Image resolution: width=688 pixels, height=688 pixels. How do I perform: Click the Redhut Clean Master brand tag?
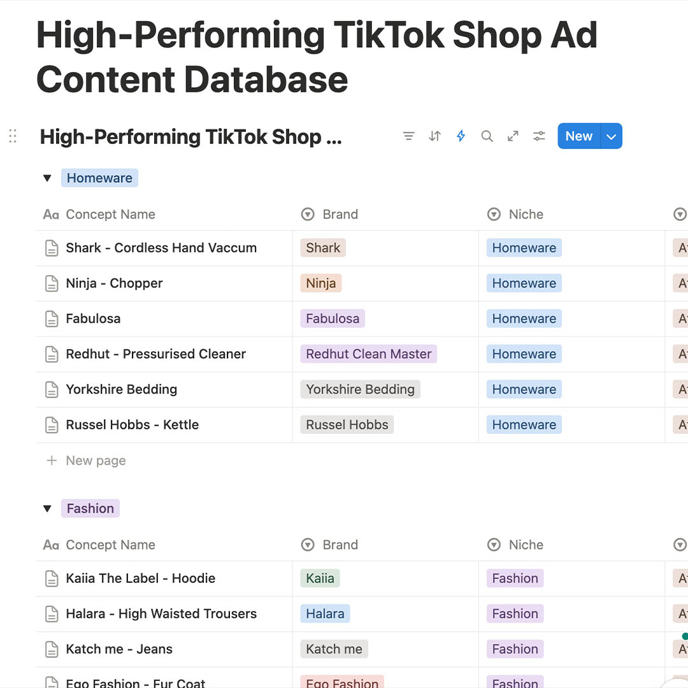point(369,354)
